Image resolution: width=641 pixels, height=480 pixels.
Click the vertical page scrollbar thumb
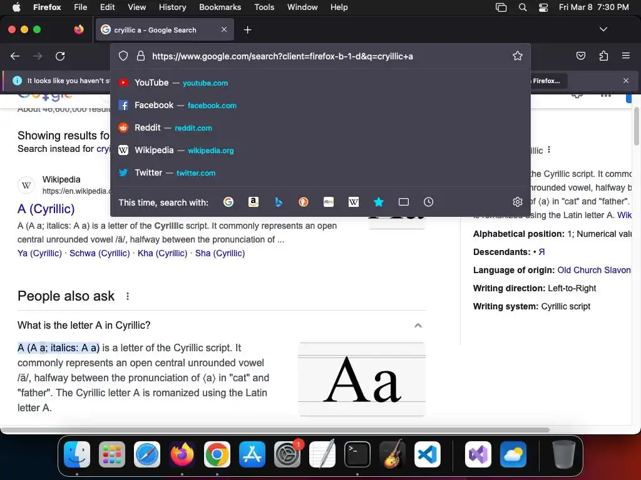pyautogui.click(x=637, y=126)
